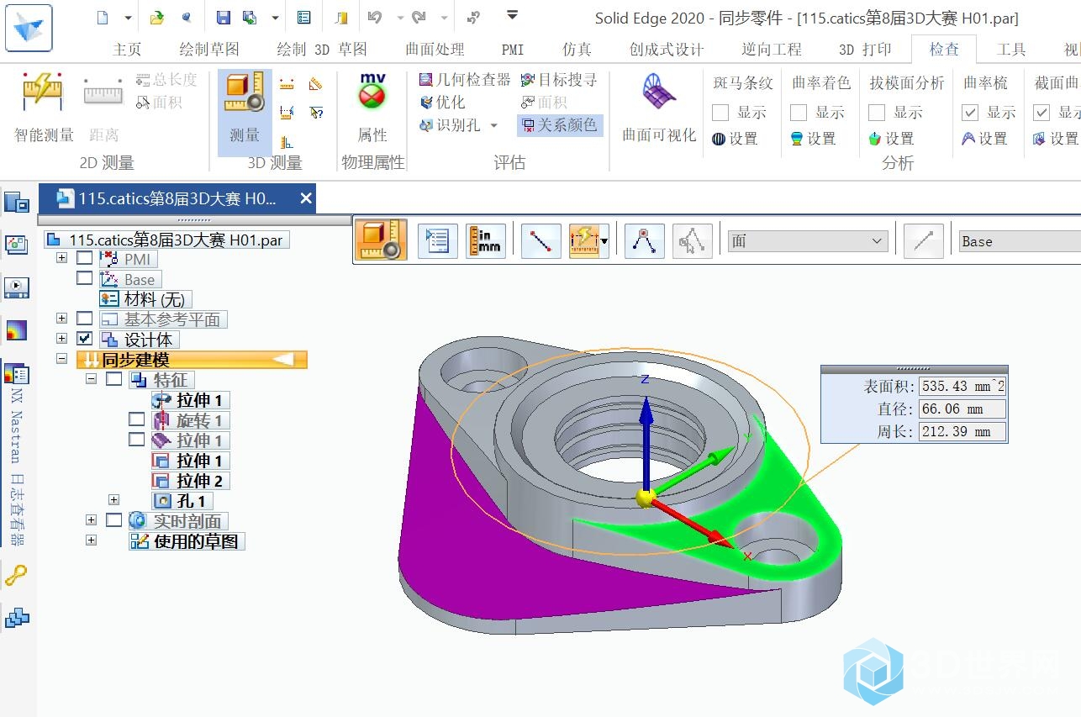The image size is (1081, 717).
Task: Expand the 实时剖面 tree node
Action: tap(91, 520)
